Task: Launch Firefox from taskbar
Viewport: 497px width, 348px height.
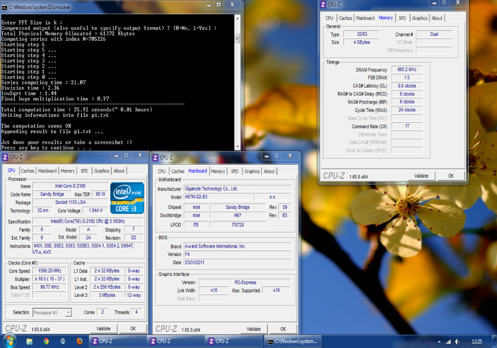Action: (80, 342)
